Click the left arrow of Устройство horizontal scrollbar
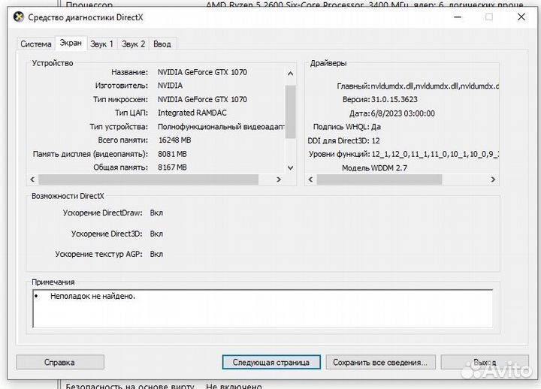 32,179
